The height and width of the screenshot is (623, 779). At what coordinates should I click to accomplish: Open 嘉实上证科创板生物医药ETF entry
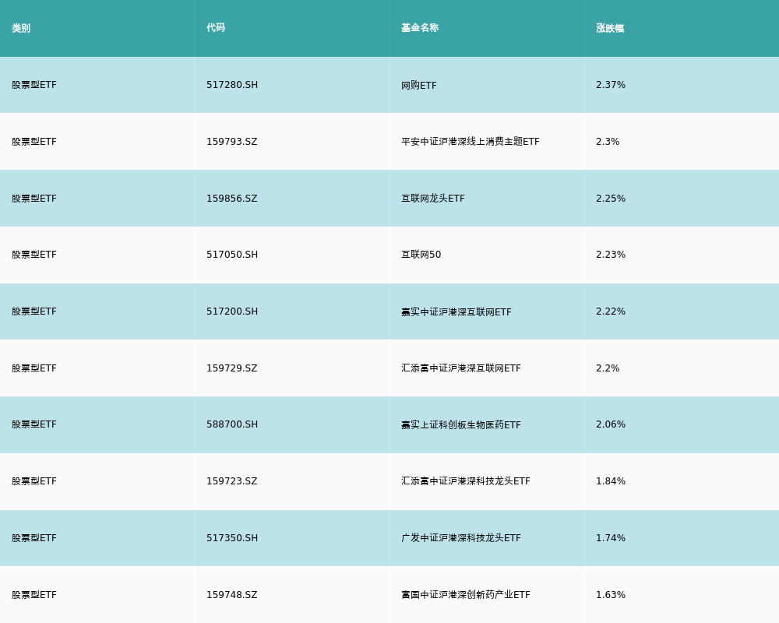[460, 424]
